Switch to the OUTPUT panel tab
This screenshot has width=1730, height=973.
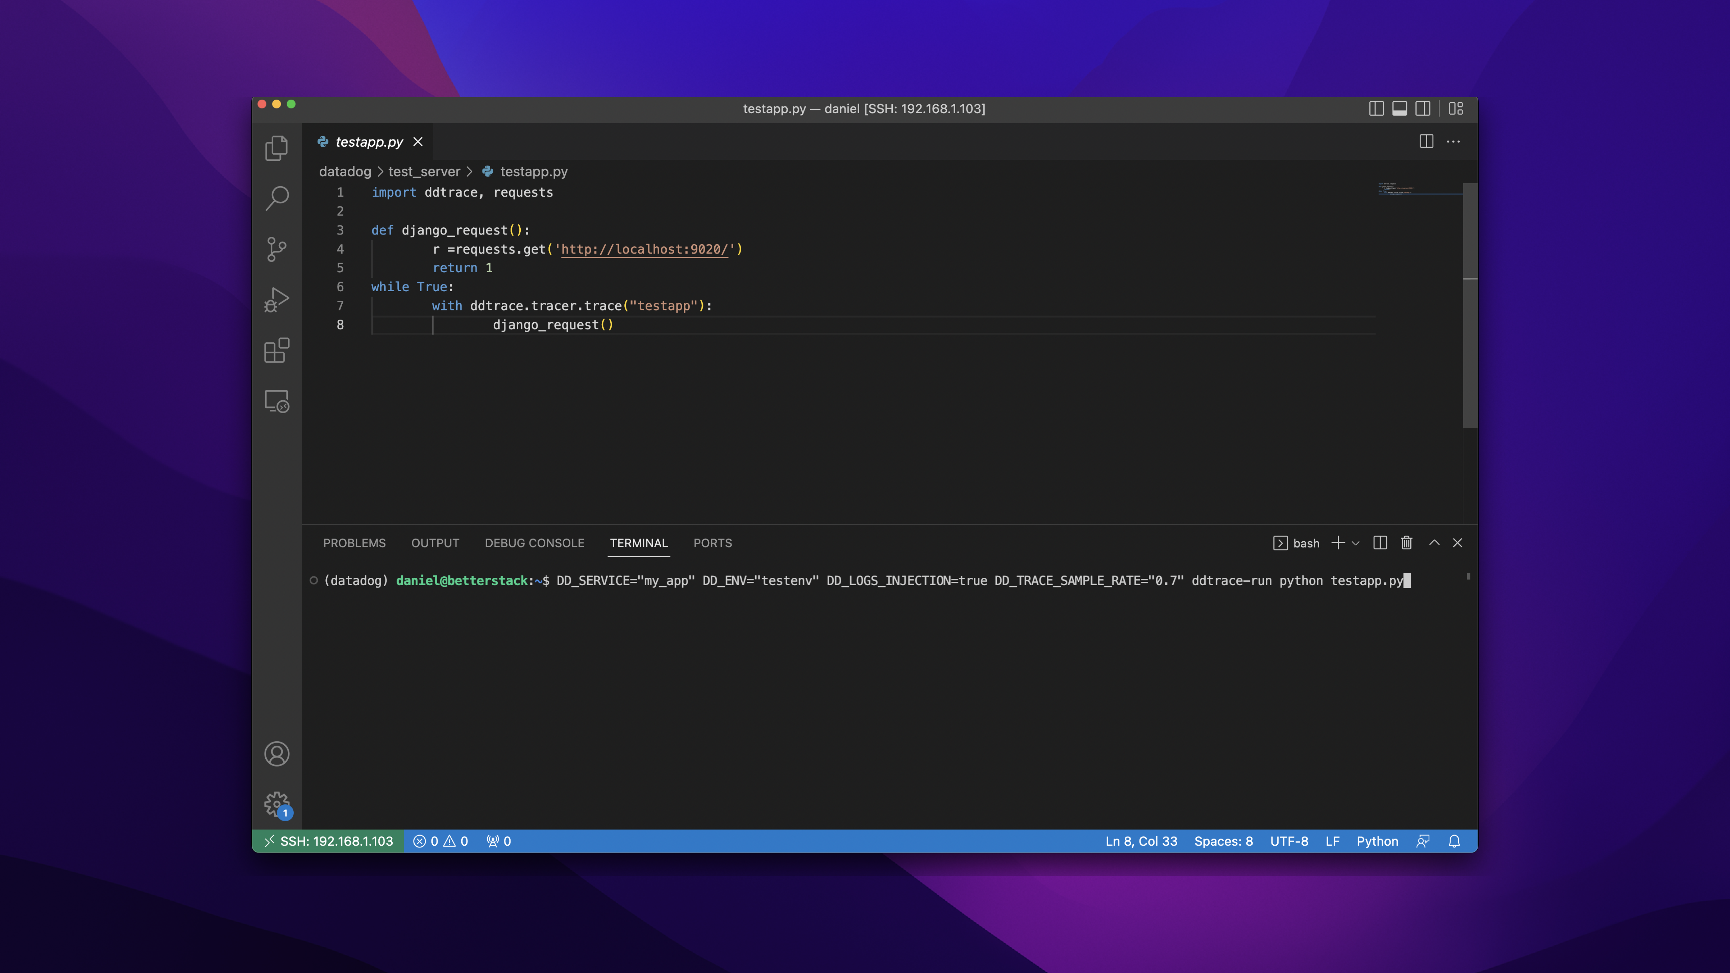pos(435,543)
